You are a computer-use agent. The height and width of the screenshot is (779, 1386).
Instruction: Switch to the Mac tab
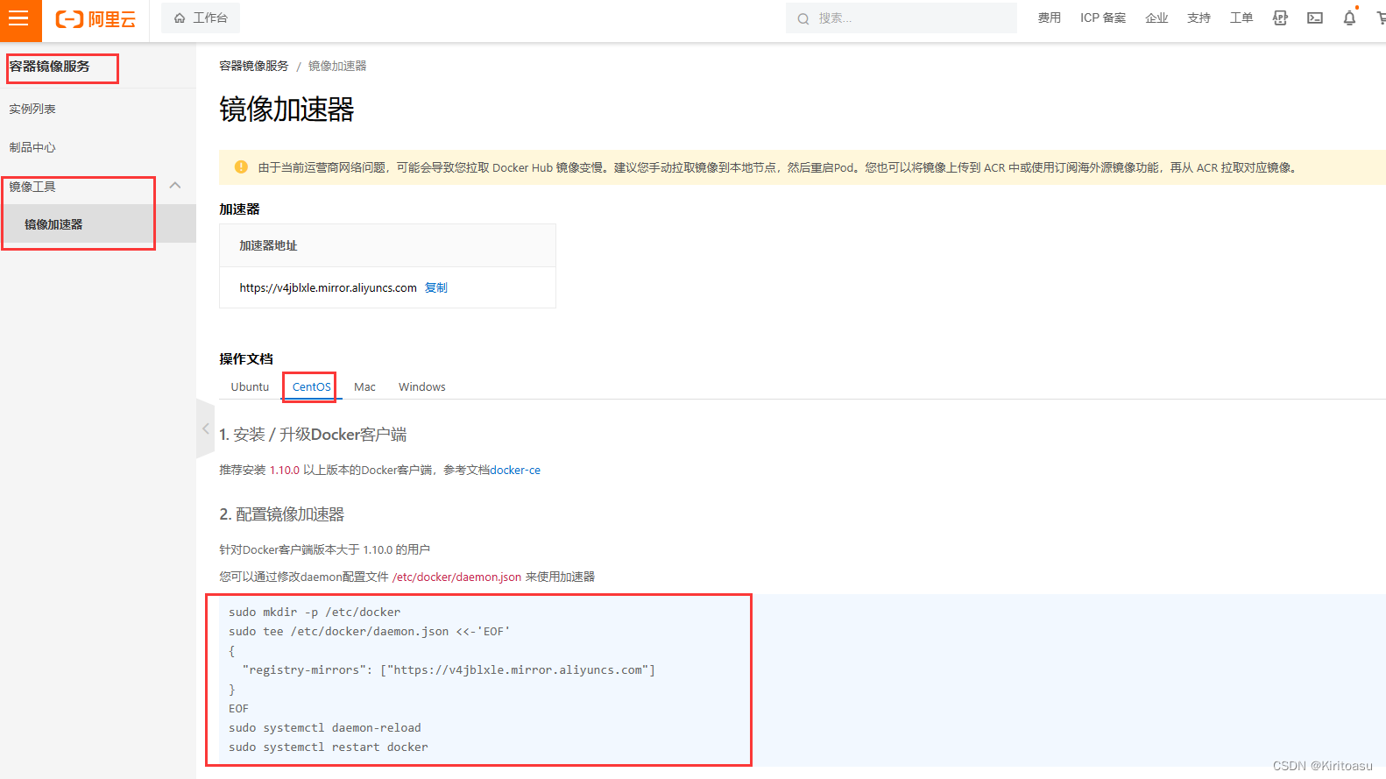pyautogui.click(x=364, y=386)
